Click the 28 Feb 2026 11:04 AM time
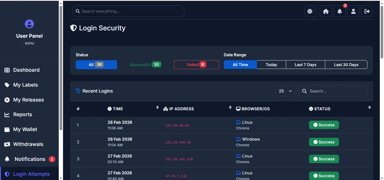The image size is (384, 180). click(120, 142)
